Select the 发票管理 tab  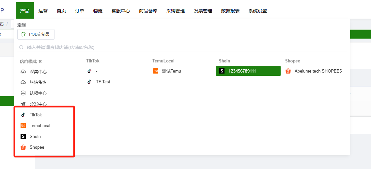203,11
